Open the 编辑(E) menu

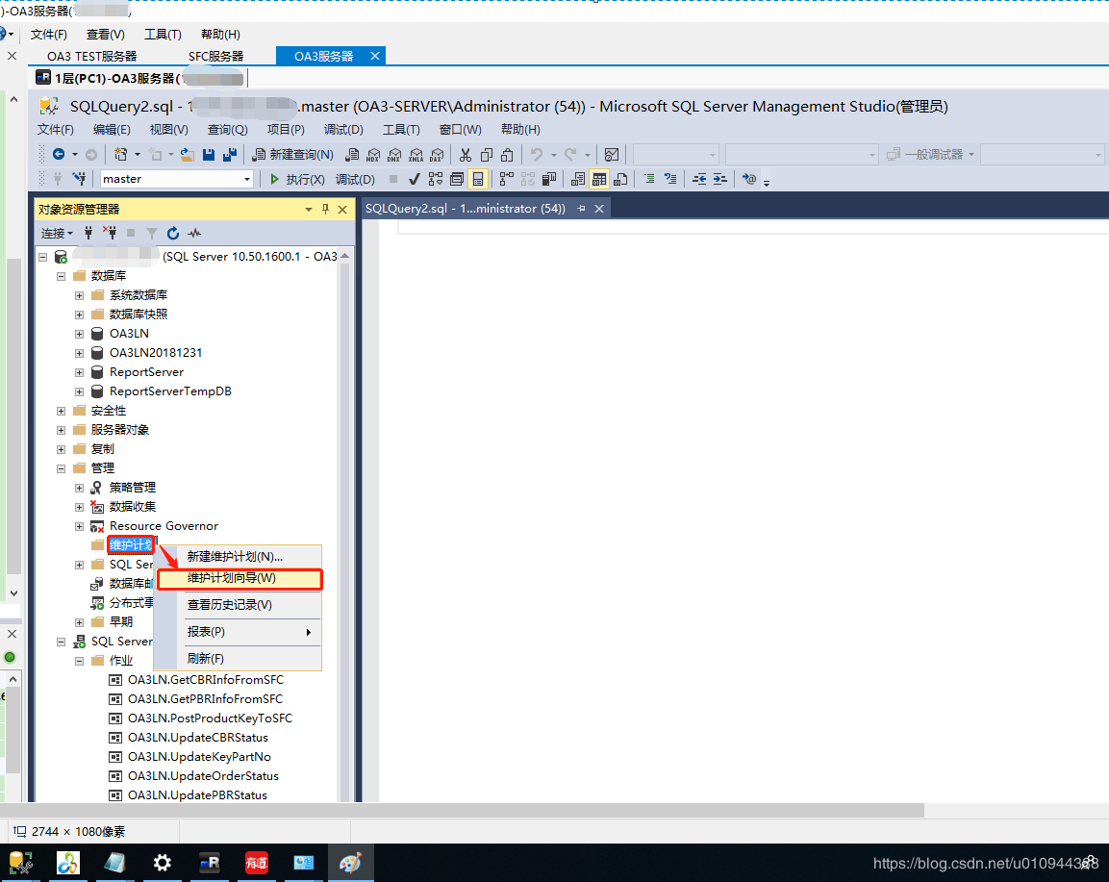coord(112,130)
